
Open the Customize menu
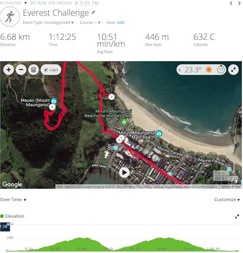[x=227, y=199]
